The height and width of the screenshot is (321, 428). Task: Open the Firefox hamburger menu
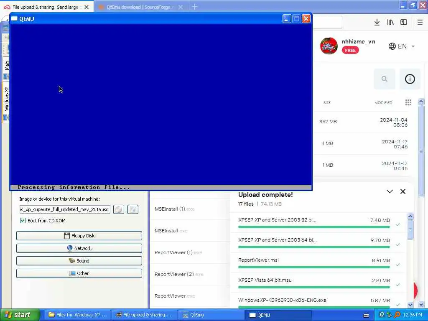(x=420, y=23)
